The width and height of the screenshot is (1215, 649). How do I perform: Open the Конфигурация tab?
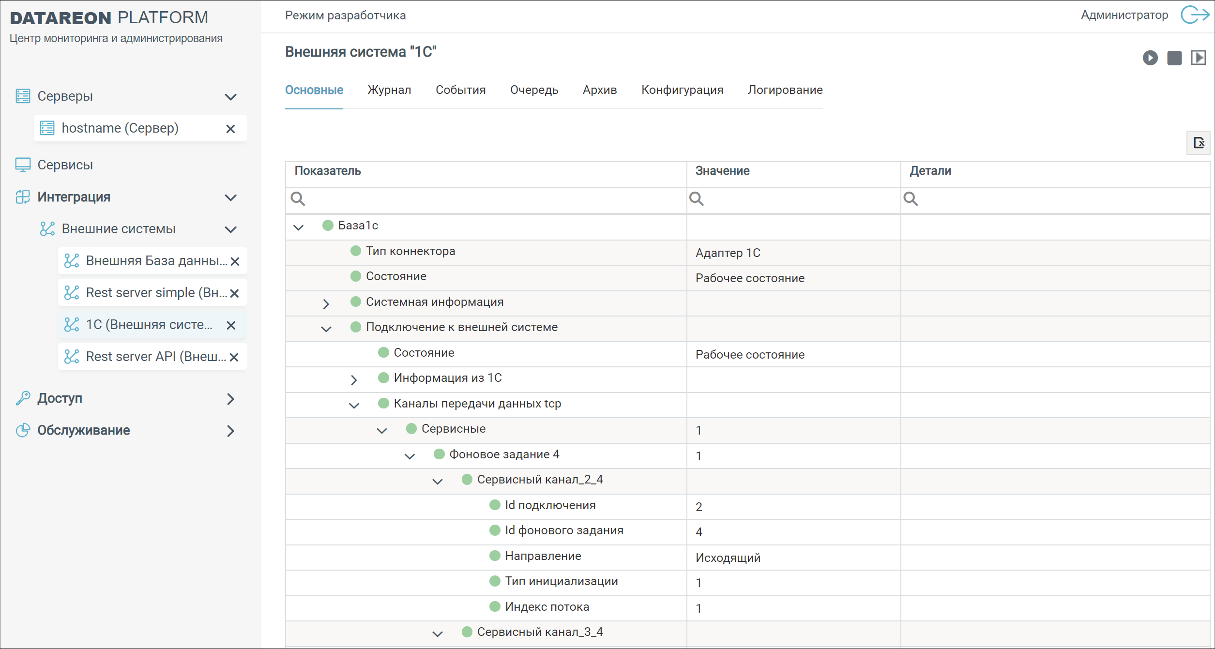coord(682,90)
